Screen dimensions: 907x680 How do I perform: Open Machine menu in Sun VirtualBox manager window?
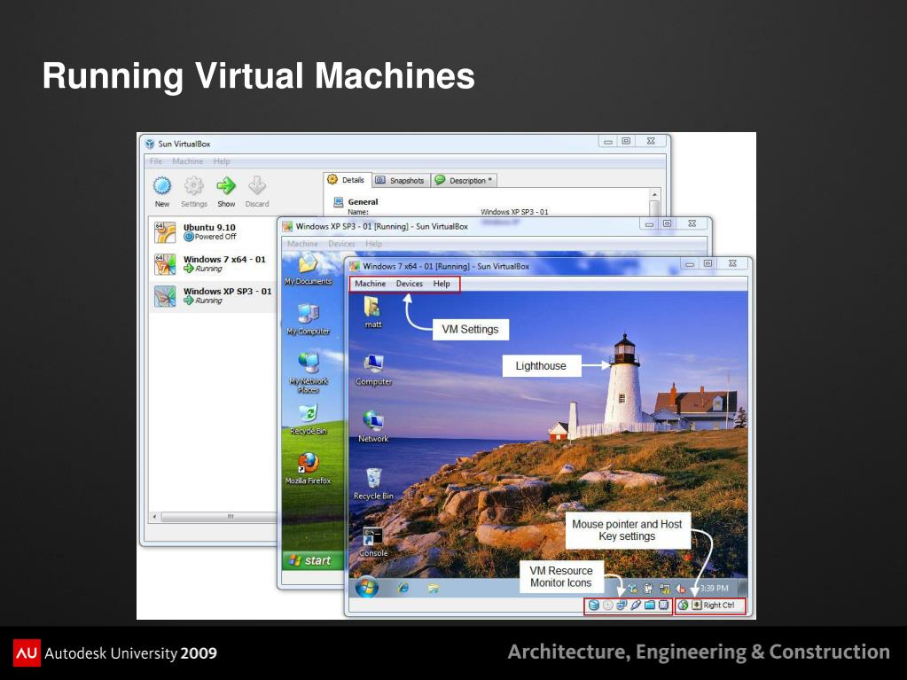point(187,161)
